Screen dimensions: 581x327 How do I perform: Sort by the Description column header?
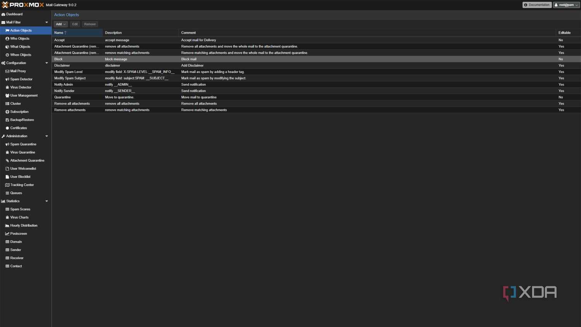141,33
